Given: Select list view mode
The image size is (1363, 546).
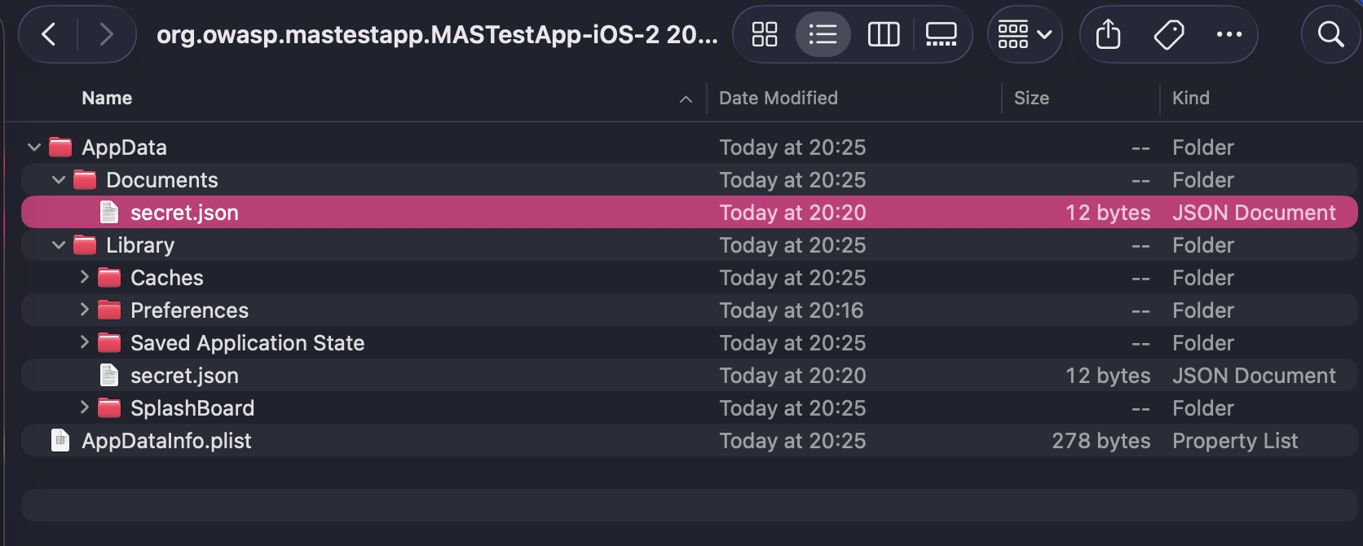Looking at the screenshot, I should pos(823,34).
